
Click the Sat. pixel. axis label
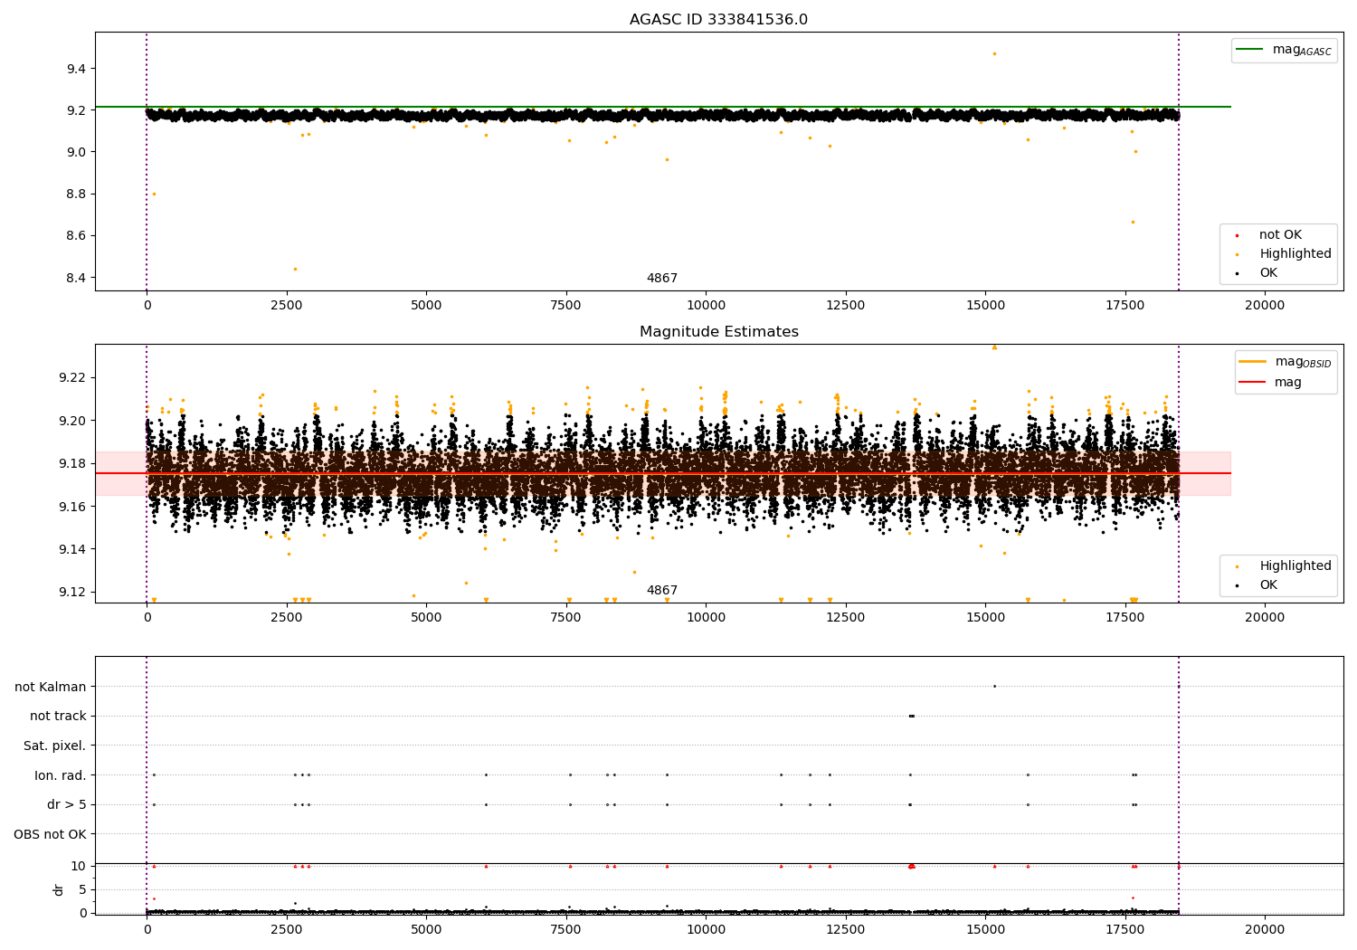[55, 746]
